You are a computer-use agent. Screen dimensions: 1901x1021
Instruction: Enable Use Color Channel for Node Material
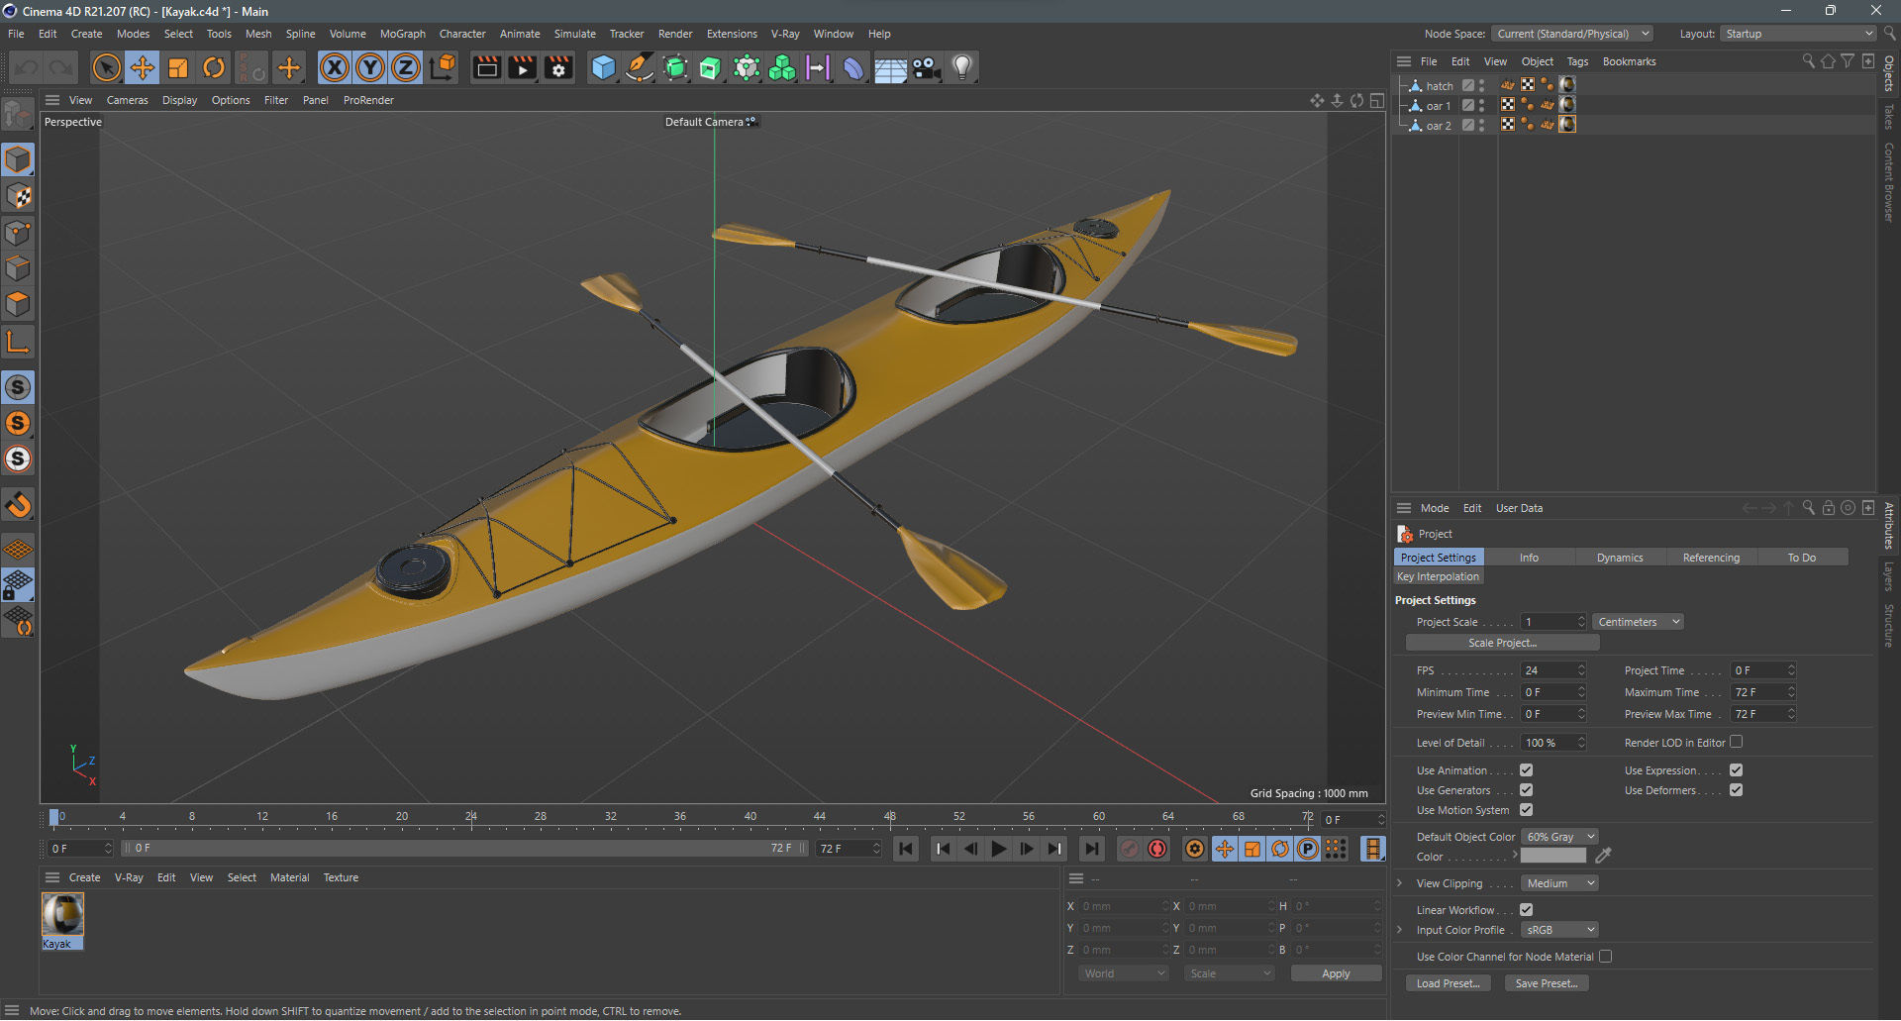(1605, 957)
